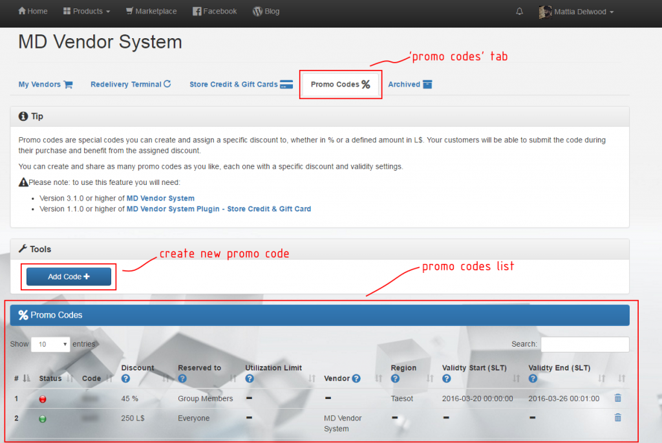The height and width of the screenshot is (443, 662).
Task: Open the Blog navbar link
Action: coord(266,12)
